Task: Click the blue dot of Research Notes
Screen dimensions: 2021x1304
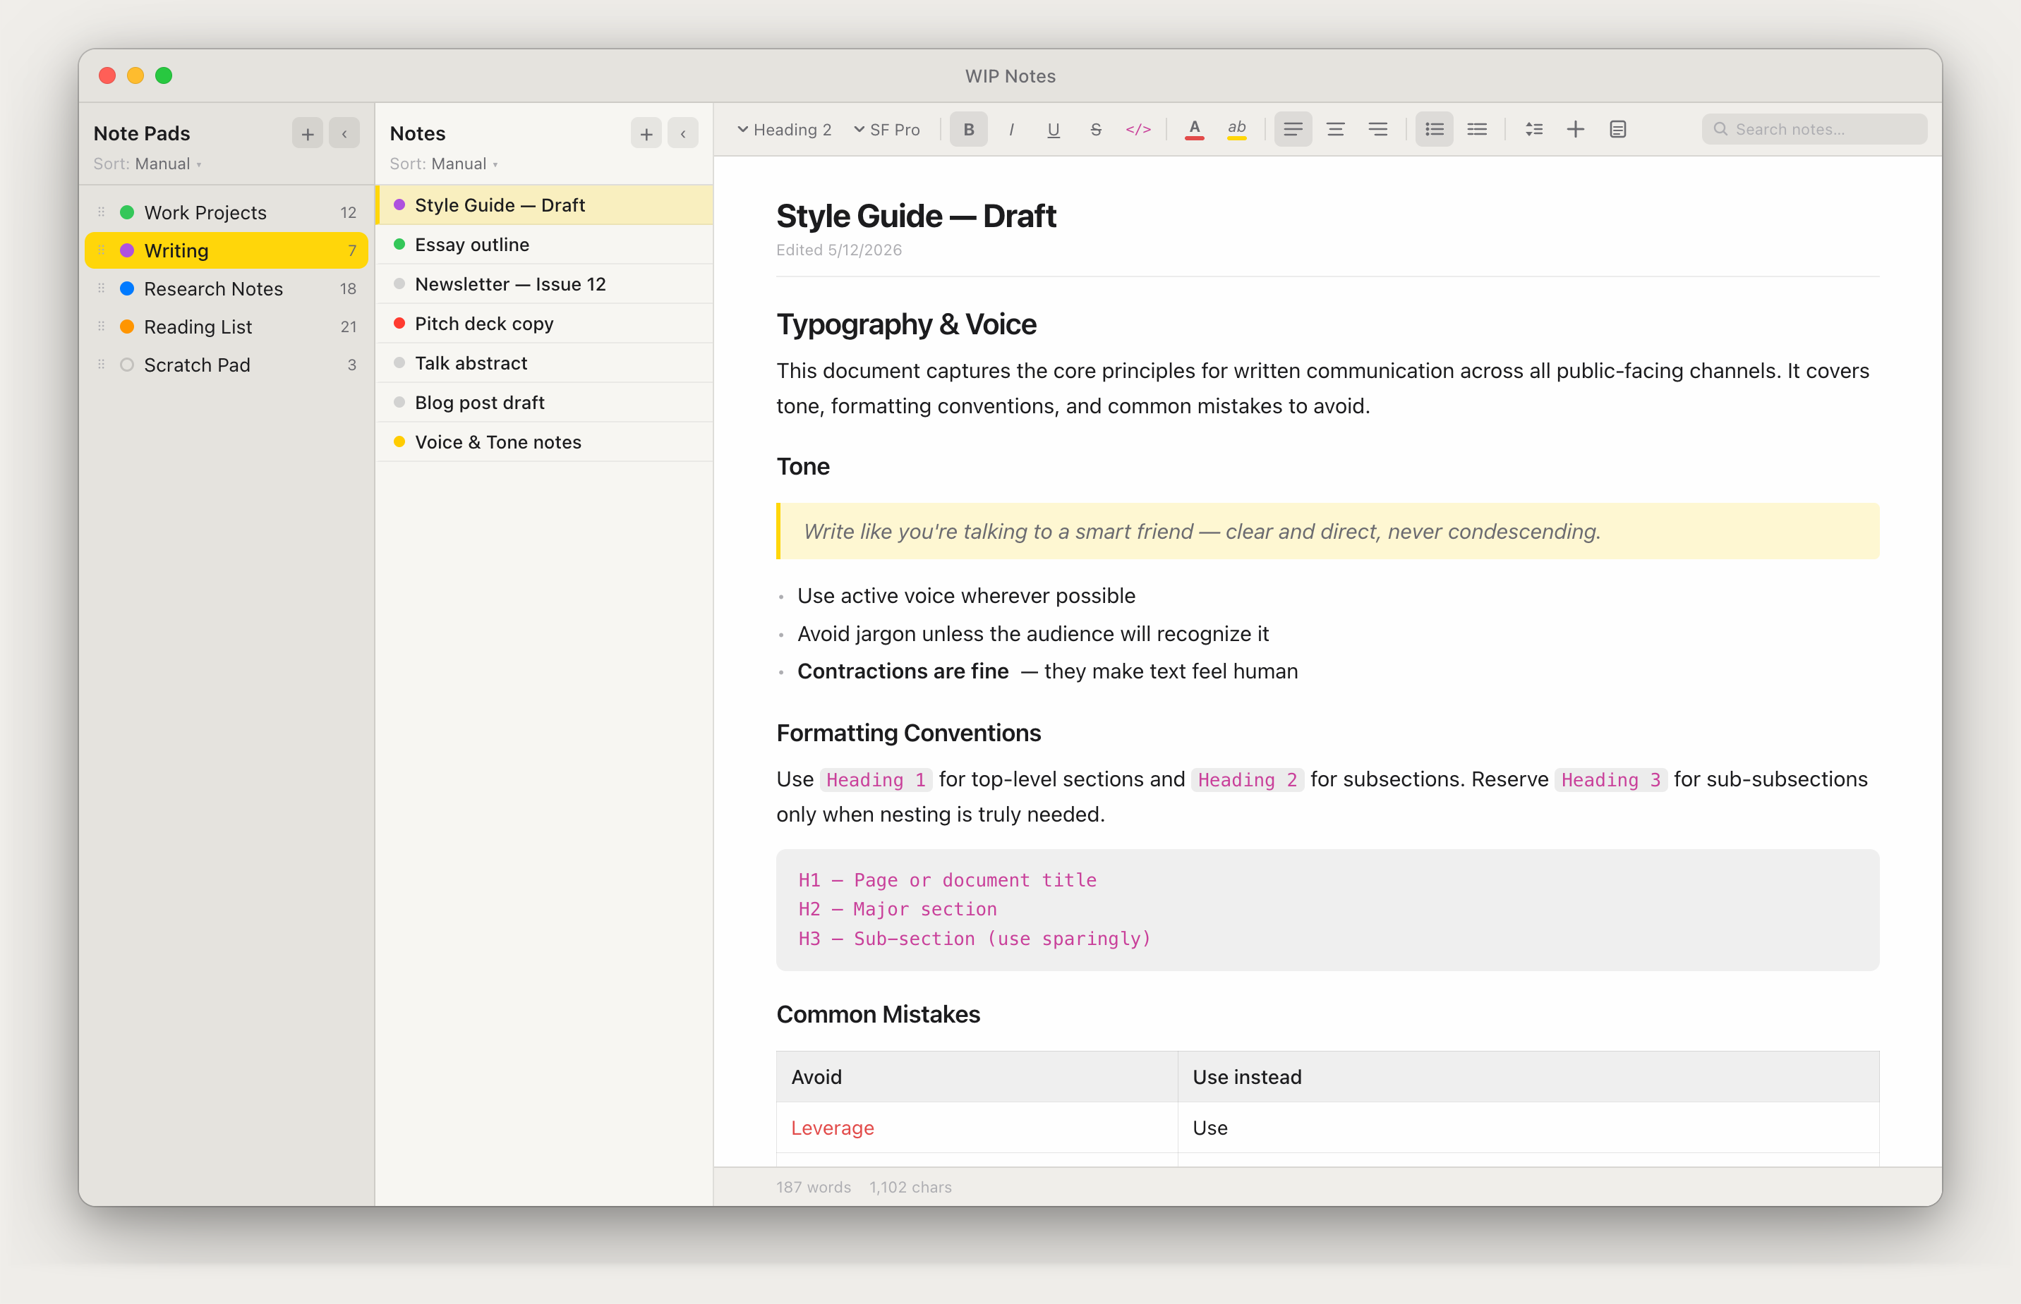Action: (127, 288)
